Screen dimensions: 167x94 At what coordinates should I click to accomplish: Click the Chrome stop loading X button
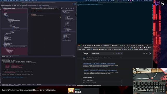coord(82,48)
